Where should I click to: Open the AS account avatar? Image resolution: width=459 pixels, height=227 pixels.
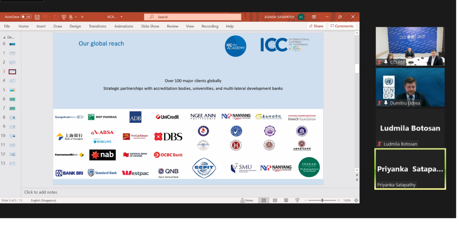pos(301,17)
